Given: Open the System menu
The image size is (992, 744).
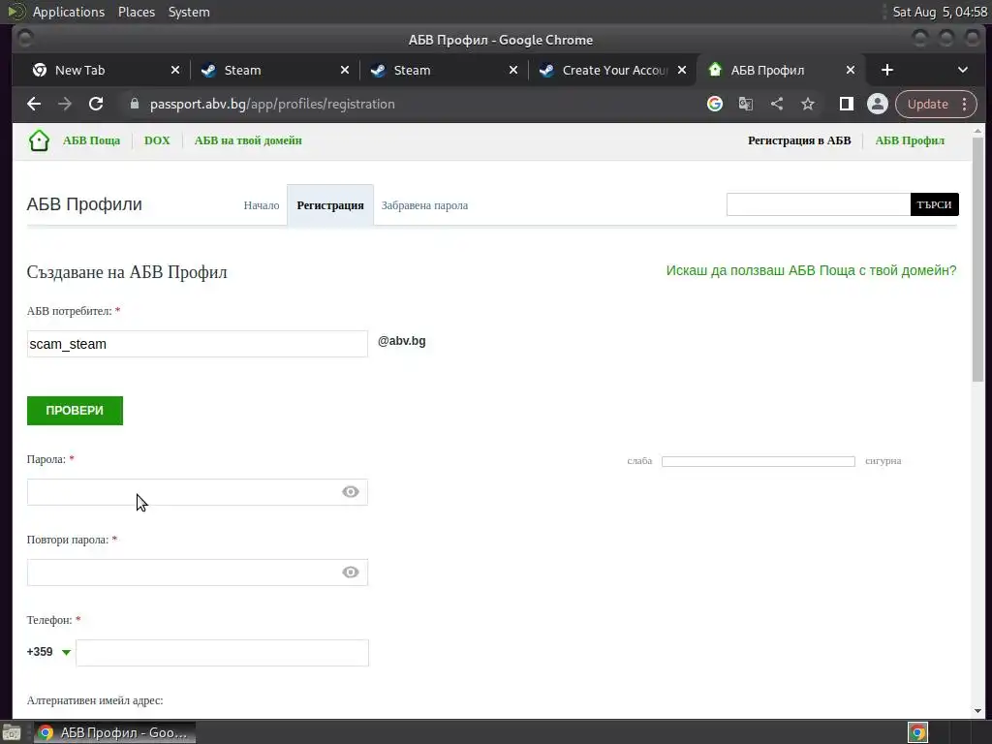Looking at the screenshot, I should click(x=189, y=12).
